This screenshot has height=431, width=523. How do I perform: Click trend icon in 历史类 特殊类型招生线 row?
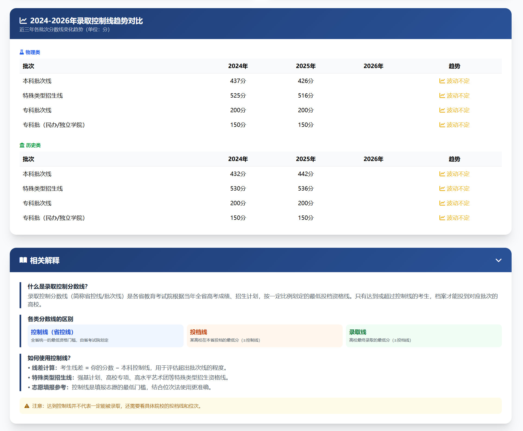pos(442,188)
